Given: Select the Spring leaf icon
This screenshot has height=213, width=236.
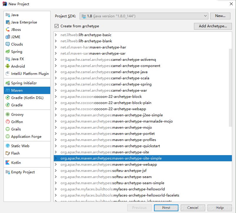Looking at the screenshot, I should [x=8, y=52].
